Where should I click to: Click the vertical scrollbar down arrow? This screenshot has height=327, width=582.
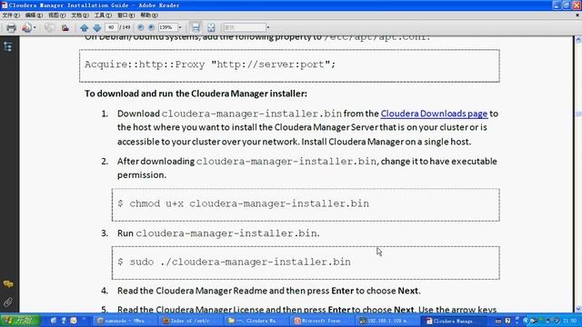click(578, 309)
